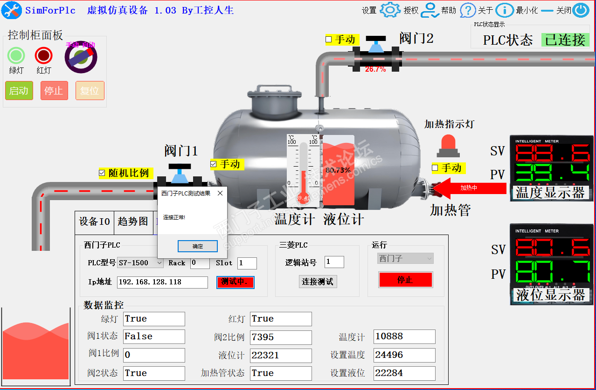Uncheck 手动 checkbox for 阀门1
Viewport: 596px width, 390px height.
[214, 164]
